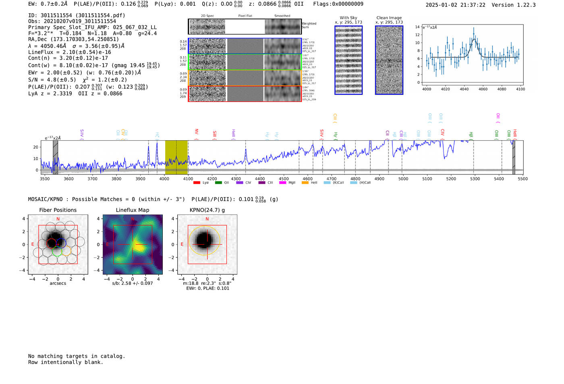564x384 pixels.
Task: Click the 'Obs: 20210207v019_3011511554' line
Action: (72, 21)
